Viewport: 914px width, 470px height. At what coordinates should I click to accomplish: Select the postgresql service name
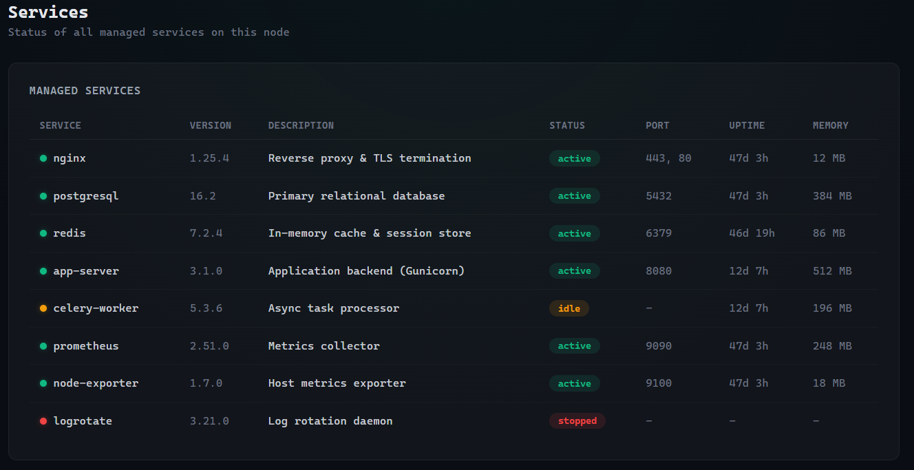pyautogui.click(x=86, y=196)
